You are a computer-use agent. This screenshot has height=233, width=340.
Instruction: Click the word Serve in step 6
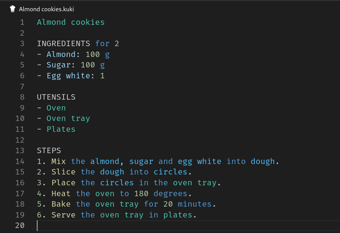pyautogui.click(x=63, y=215)
